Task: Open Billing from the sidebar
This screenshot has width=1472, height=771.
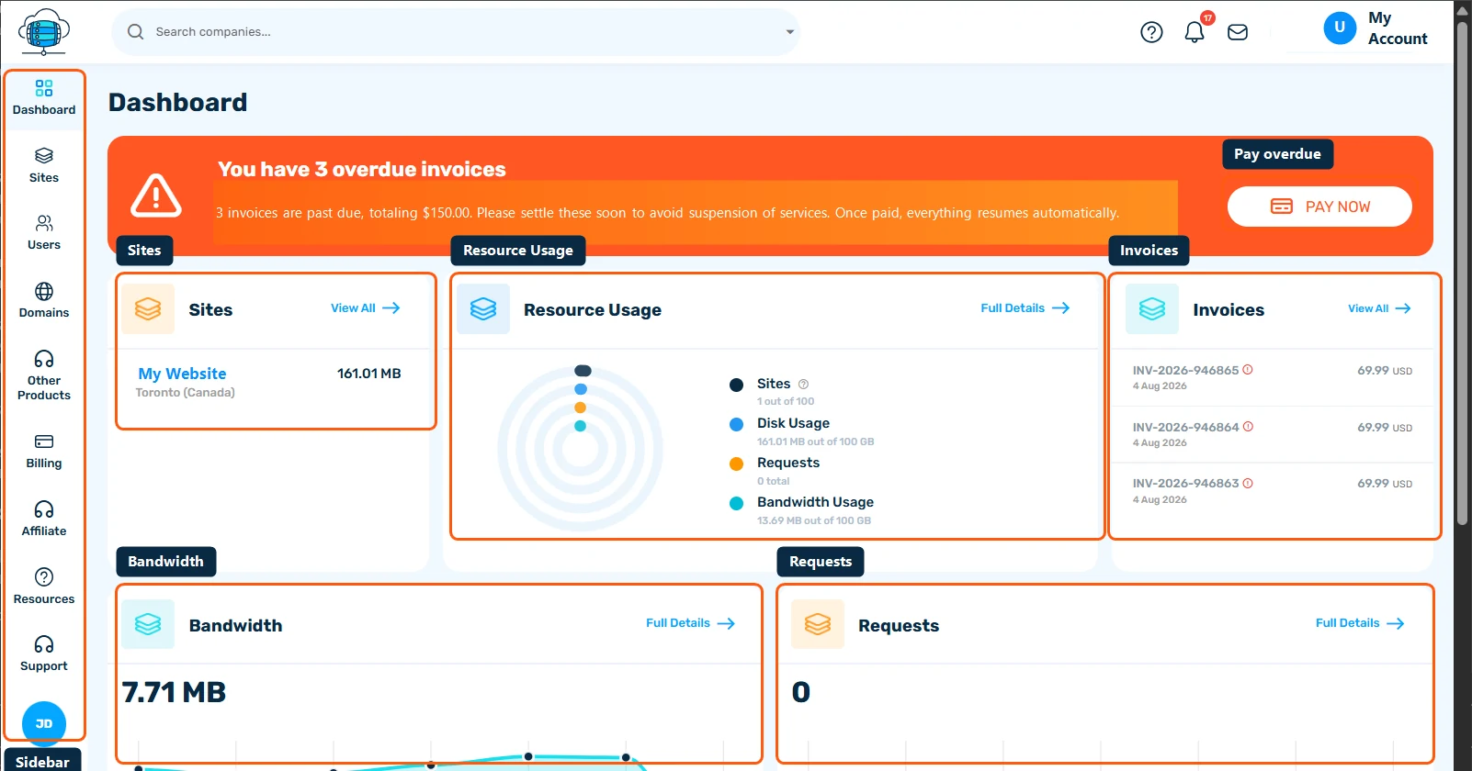Action: [x=44, y=452]
